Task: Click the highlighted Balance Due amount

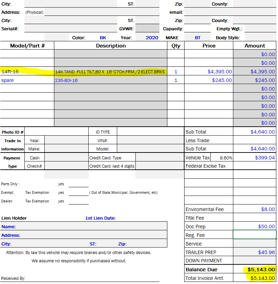Action: click(x=255, y=270)
